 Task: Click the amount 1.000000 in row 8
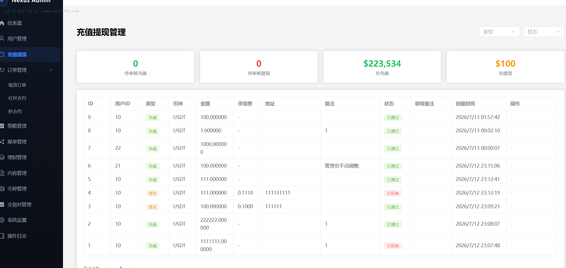click(211, 131)
